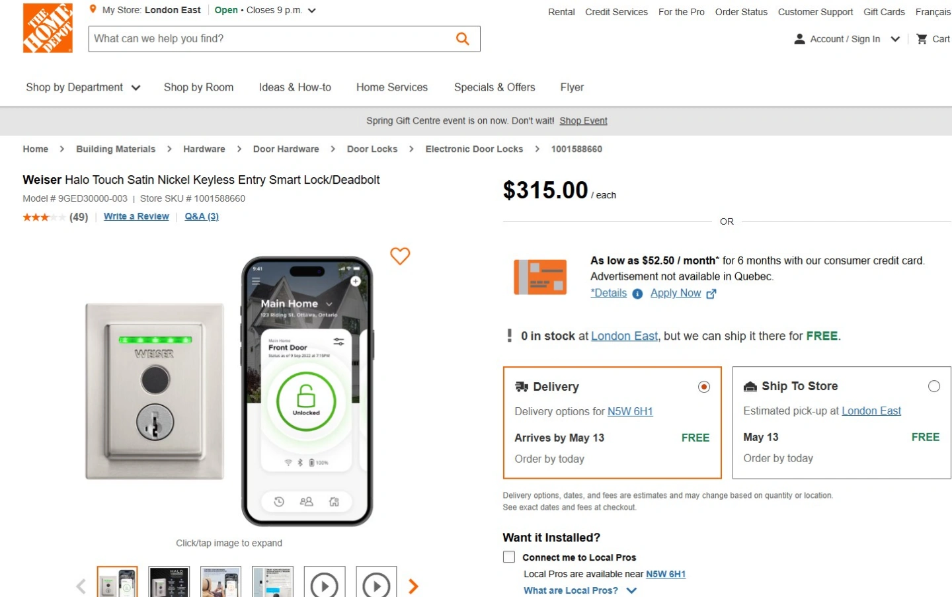Select the Delivery radio option
Screen dimensions: 952x597
click(704, 387)
